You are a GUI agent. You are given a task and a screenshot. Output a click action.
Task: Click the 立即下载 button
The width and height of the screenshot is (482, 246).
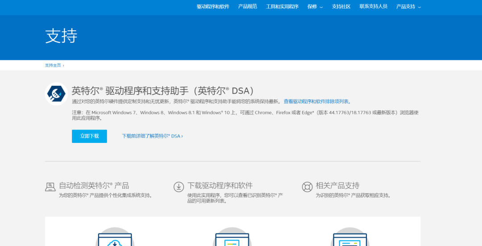pos(89,136)
